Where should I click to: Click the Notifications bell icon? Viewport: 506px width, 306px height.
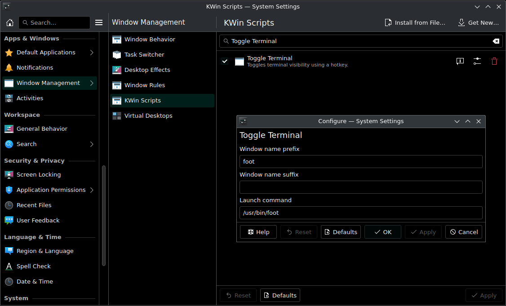coord(9,67)
